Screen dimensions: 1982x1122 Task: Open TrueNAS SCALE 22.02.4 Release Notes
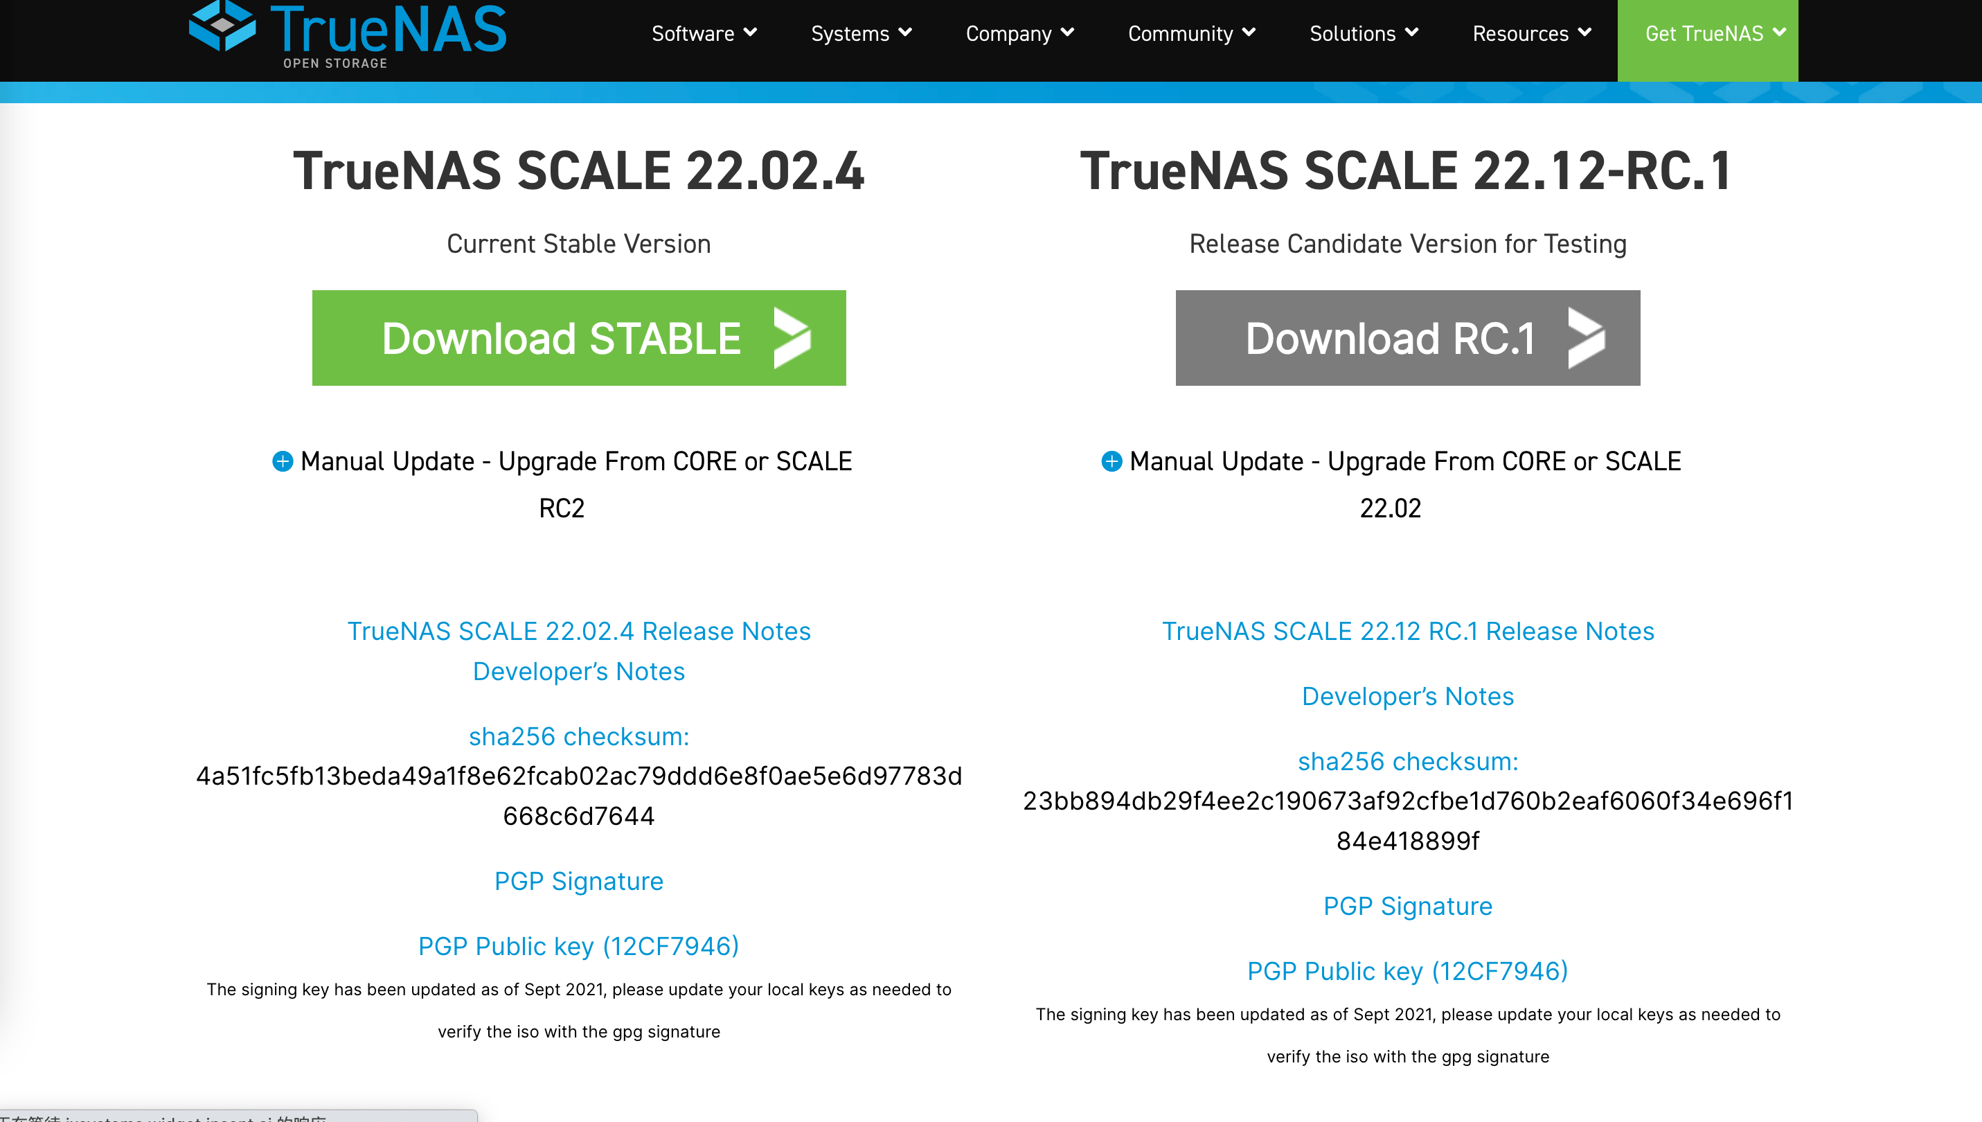tap(578, 631)
